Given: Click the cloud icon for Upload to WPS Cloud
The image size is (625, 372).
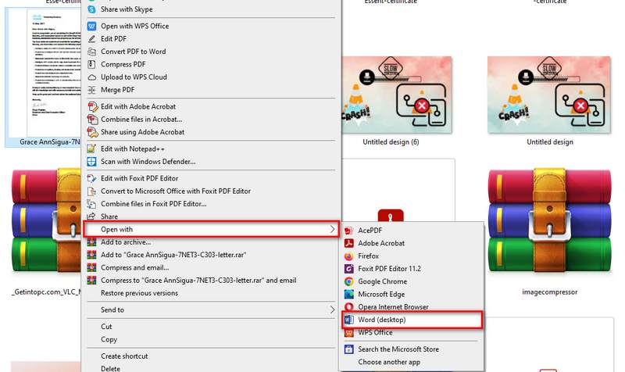Looking at the screenshot, I should [91, 77].
